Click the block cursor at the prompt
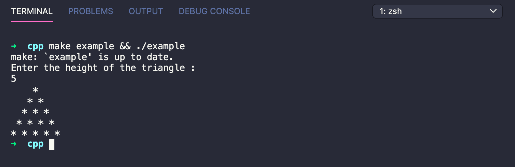The height and width of the screenshot is (167, 515). tap(51, 144)
